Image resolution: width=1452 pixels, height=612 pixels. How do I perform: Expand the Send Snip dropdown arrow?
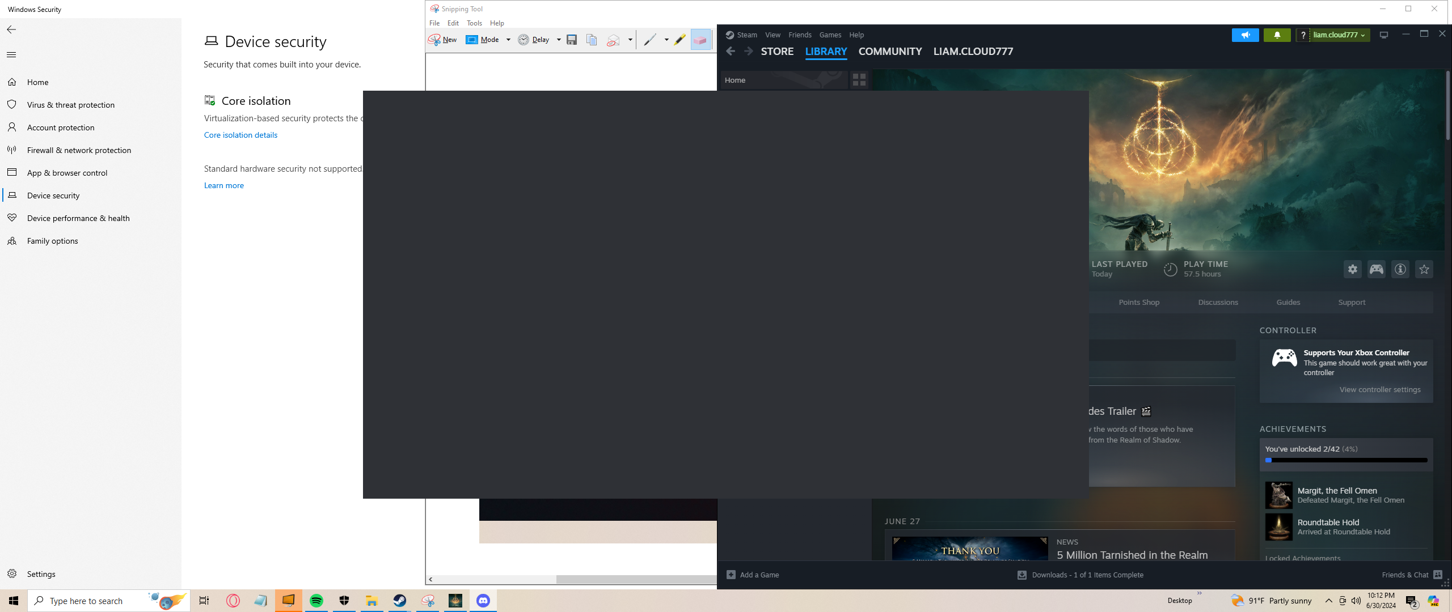point(630,40)
